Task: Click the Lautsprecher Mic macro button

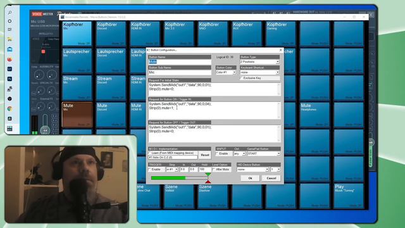Action: [77, 61]
